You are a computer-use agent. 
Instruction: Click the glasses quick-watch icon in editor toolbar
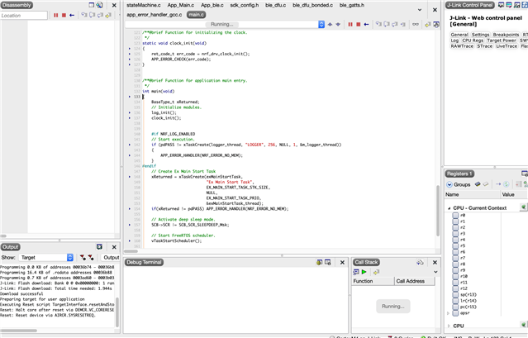416,24
